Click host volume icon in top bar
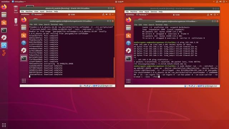The width and height of the screenshot is (229, 129). 220,1
